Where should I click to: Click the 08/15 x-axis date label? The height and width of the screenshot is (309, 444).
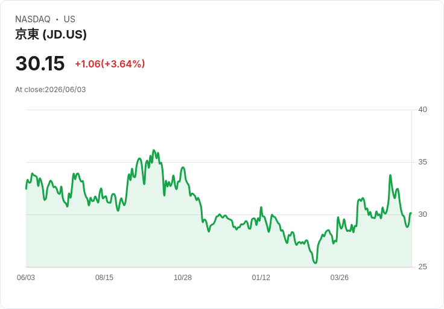click(x=104, y=278)
